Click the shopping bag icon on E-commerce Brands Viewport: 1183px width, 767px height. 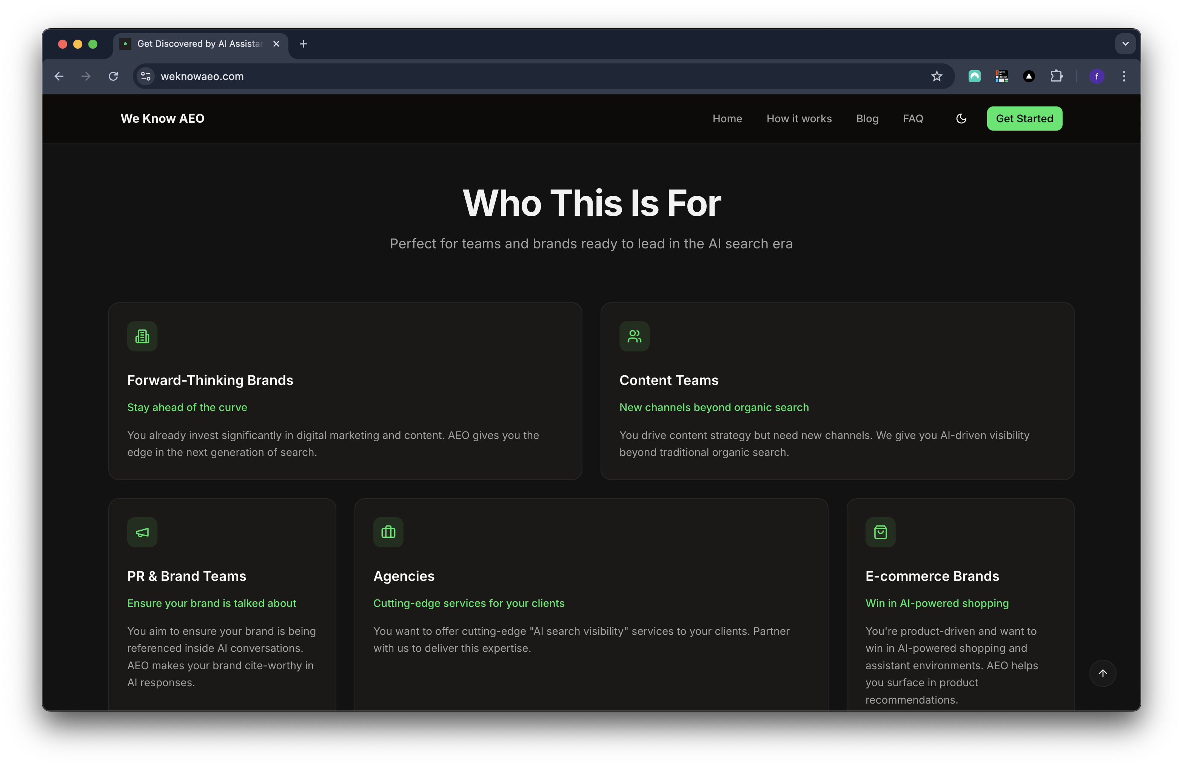click(x=880, y=532)
